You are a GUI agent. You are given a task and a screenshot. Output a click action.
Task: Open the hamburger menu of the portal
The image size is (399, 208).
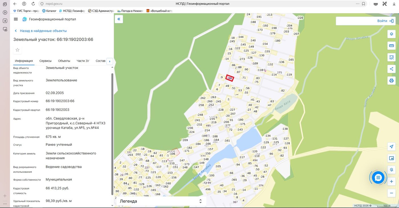[16, 19]
